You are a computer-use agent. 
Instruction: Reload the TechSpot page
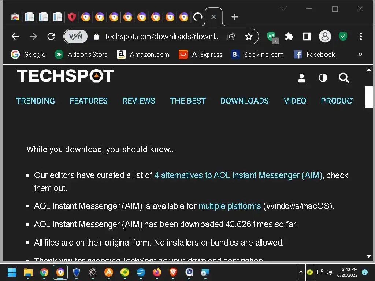pyautogui.click(x=51, y=36)
